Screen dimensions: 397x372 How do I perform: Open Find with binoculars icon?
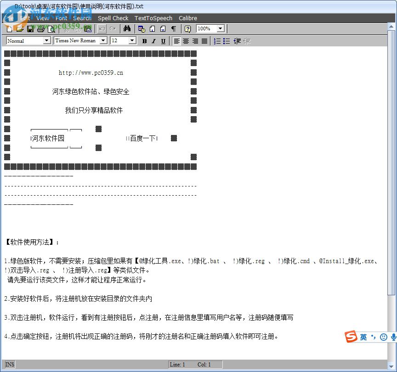pos(127,28)
